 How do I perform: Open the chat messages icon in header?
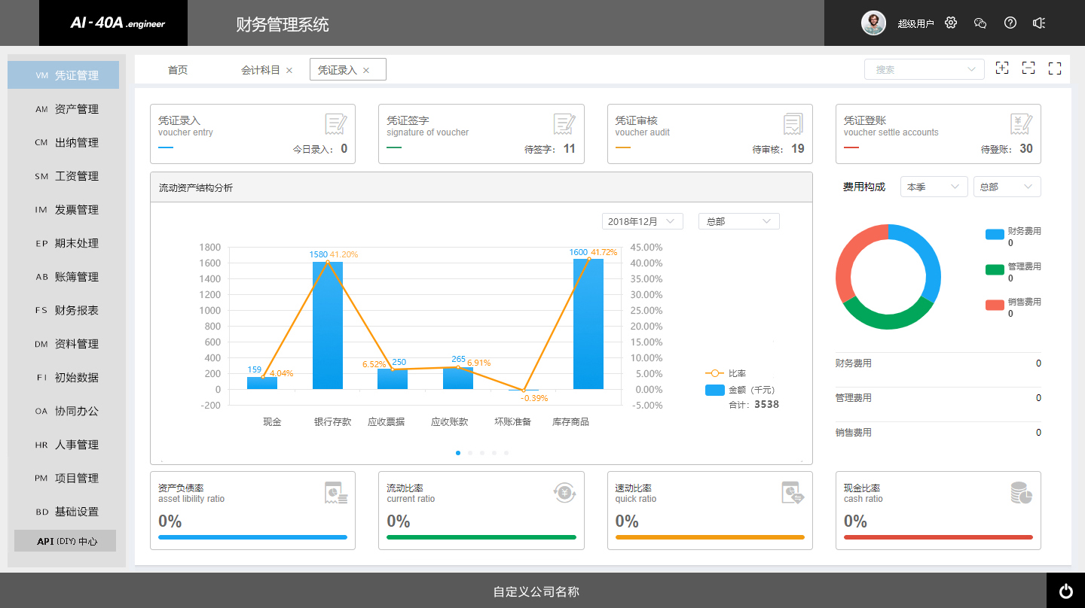(x=980, y=23)
